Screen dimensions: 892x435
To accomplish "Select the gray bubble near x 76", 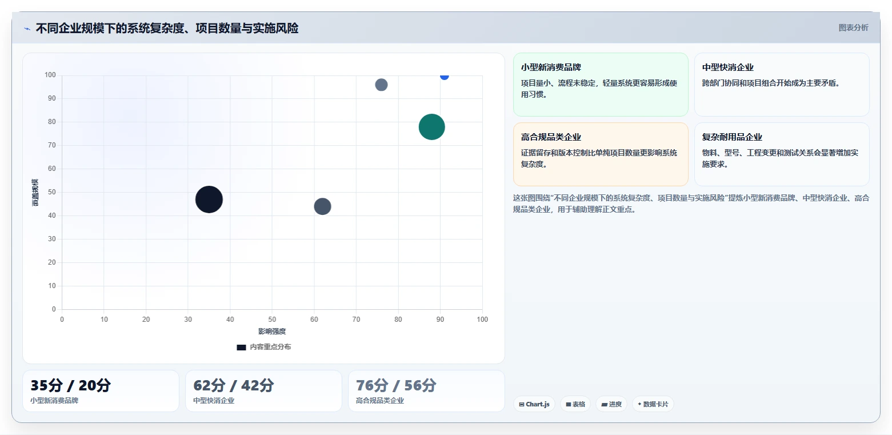I will [382, 85].
